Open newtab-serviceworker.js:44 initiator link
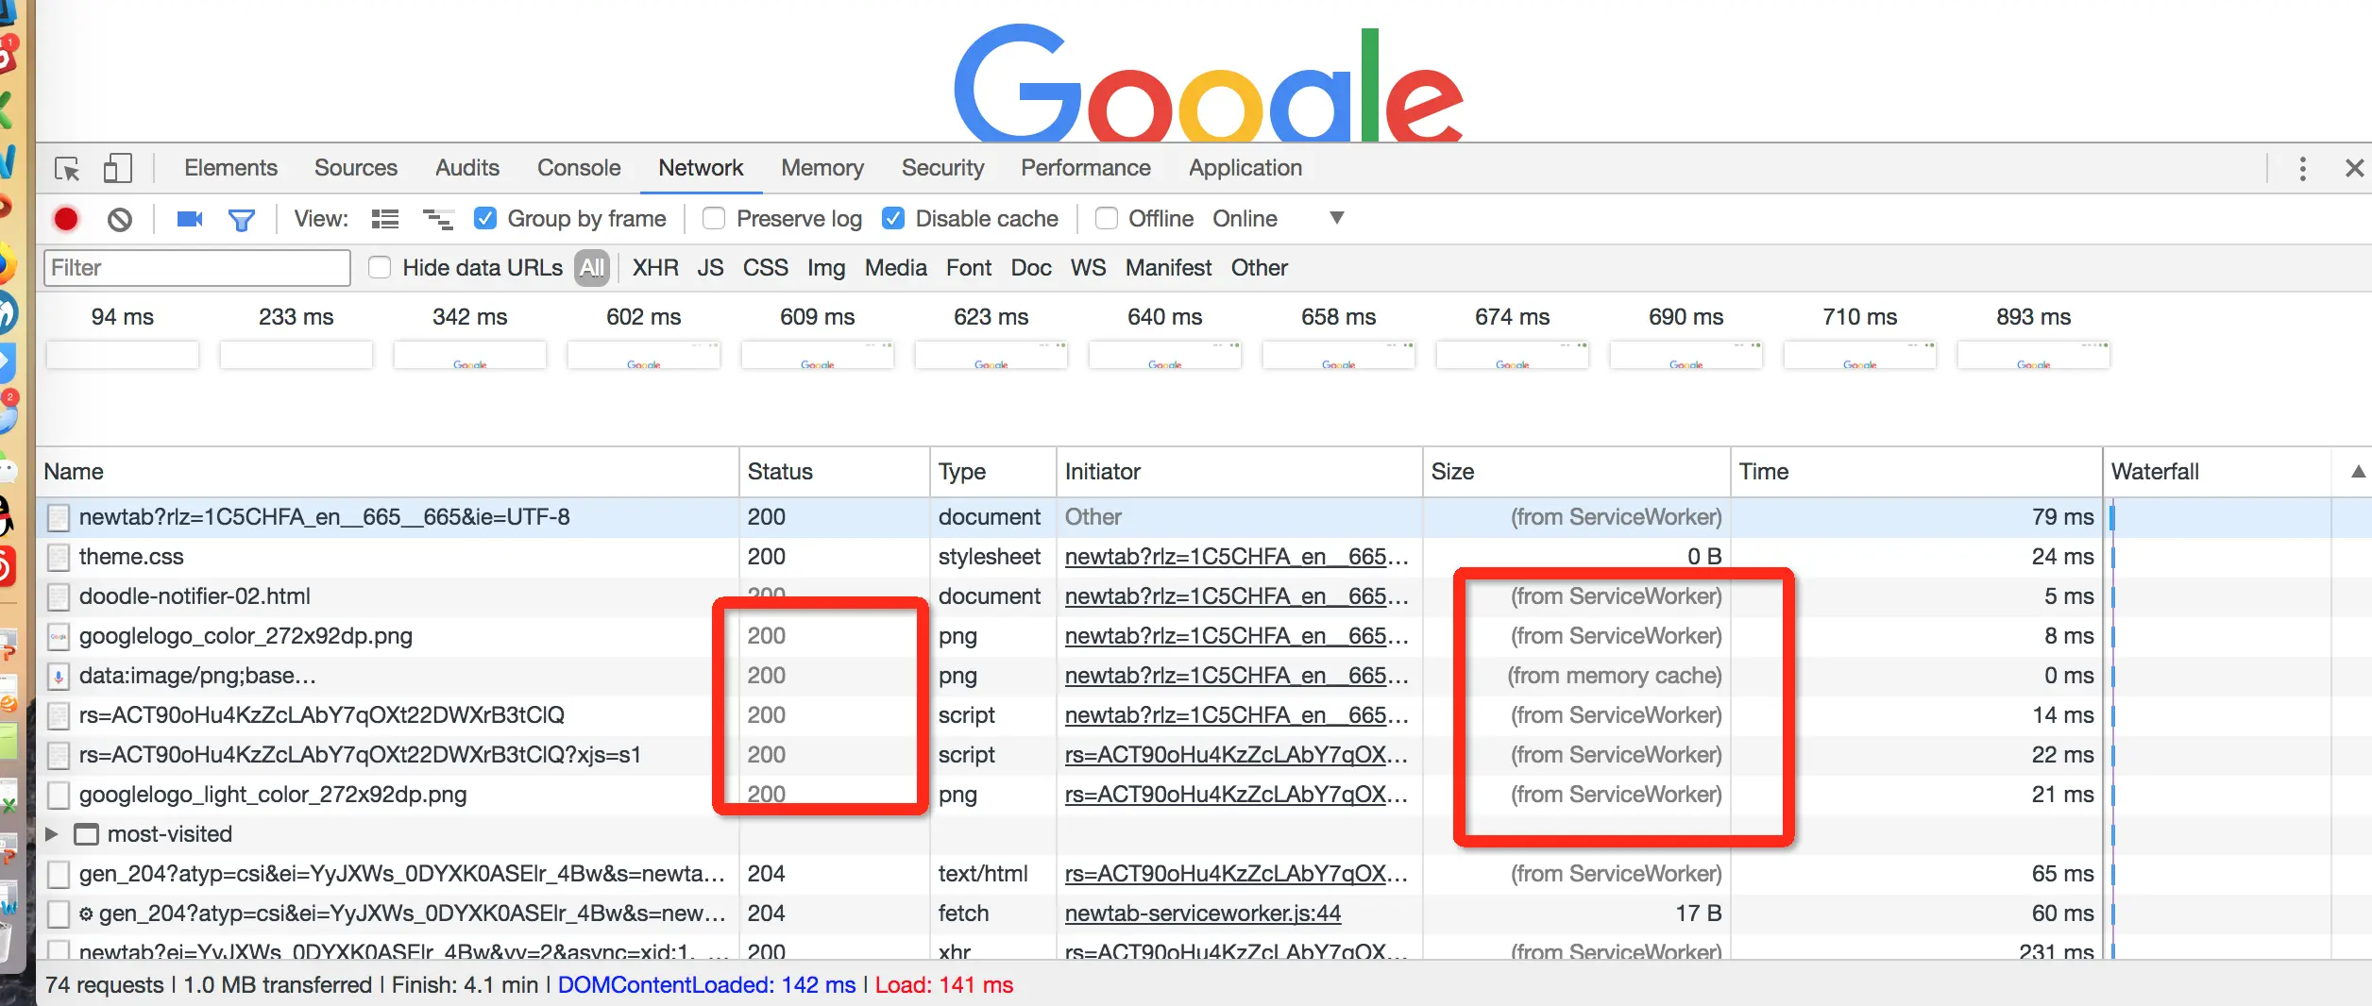Image resolution: width=2372 pixels, height=1006 pixels. click(1203, 914)
